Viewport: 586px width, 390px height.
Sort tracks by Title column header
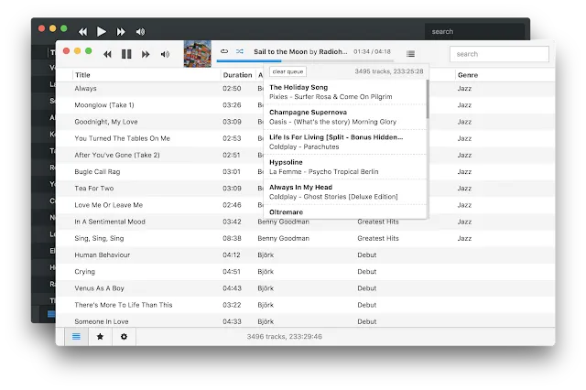82,75
